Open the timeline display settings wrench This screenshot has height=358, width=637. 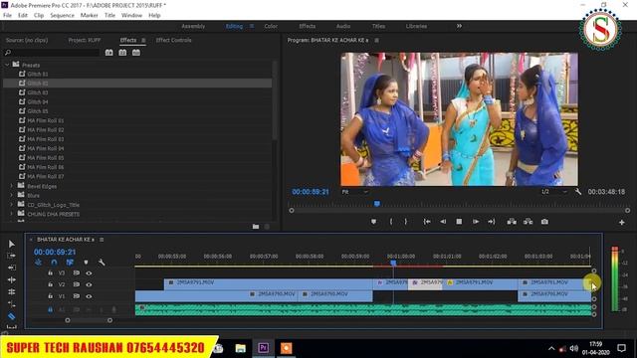tap(102, 263)
